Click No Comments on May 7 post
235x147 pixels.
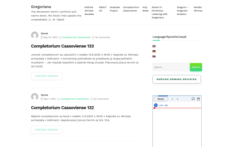[x=101, y=99]
